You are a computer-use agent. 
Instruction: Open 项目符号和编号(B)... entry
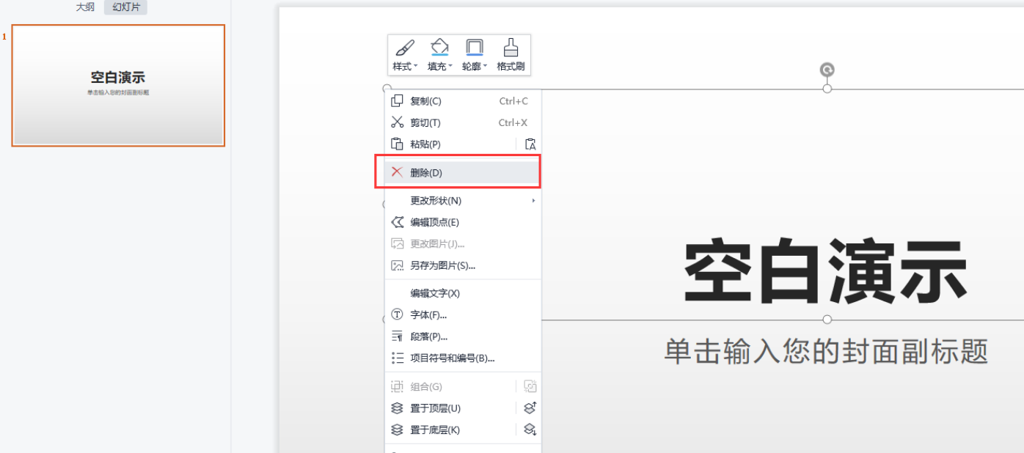(463, 358)
